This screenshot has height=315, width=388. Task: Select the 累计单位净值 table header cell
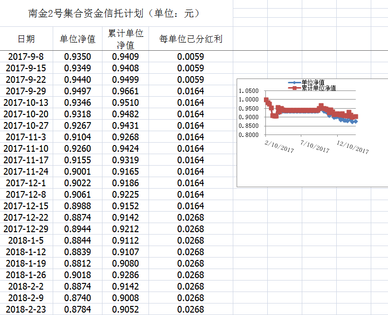click(x=126, y=39)
